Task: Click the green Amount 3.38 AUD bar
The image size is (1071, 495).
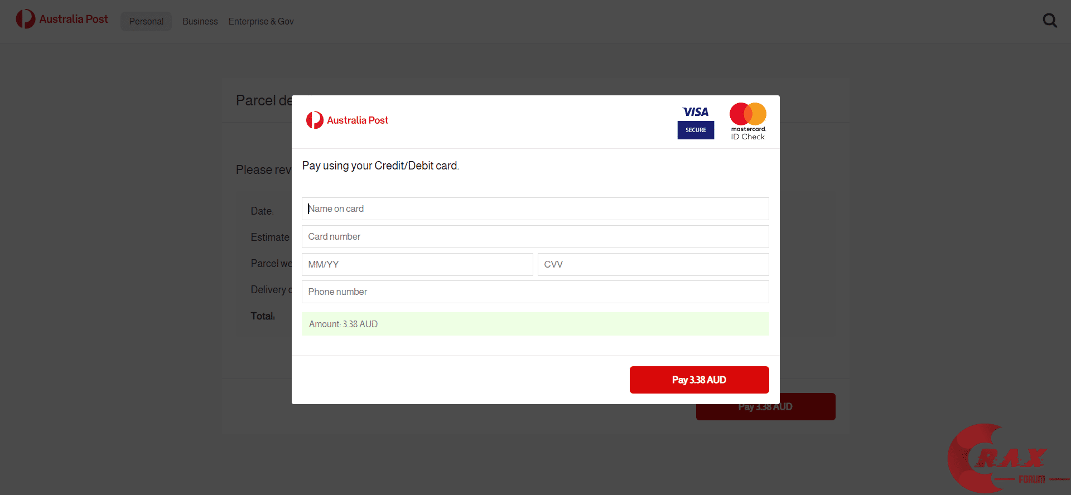Action: pyautogui.click(x=535, y=324)
